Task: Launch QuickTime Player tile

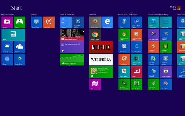Action: 137,47
